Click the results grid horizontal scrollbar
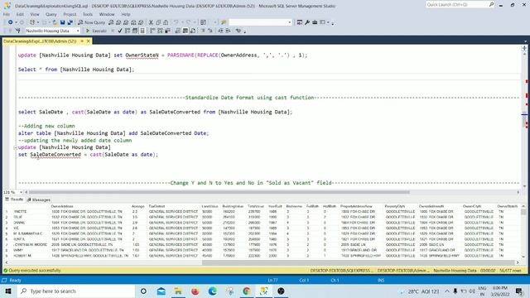This screenshot has width=530, height=298. coord(359,262)
